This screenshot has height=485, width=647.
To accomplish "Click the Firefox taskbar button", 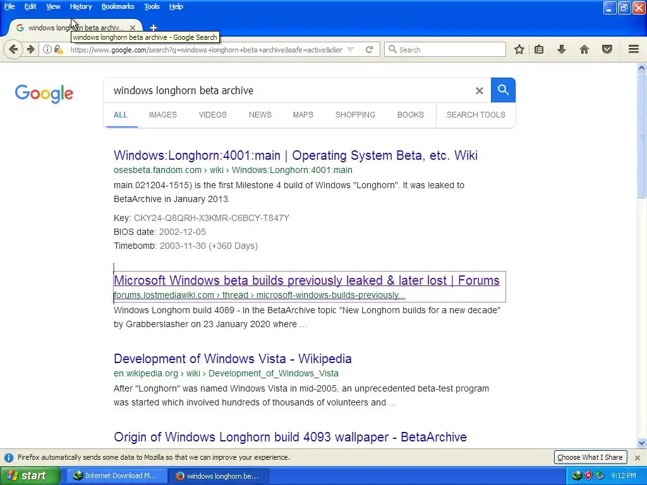I will (219, 476).
